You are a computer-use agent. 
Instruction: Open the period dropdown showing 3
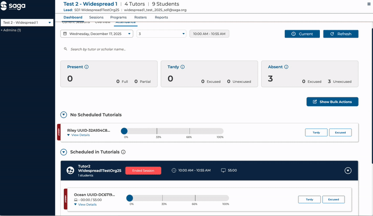pyautogui.click(x=161, y=34)
